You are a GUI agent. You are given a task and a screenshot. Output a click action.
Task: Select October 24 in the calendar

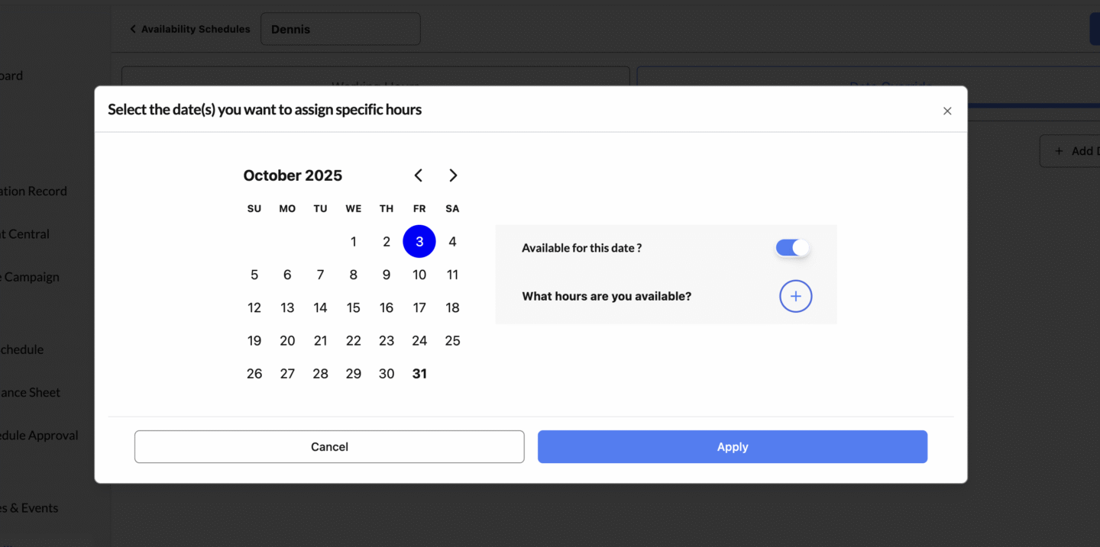tap(419, 341)
